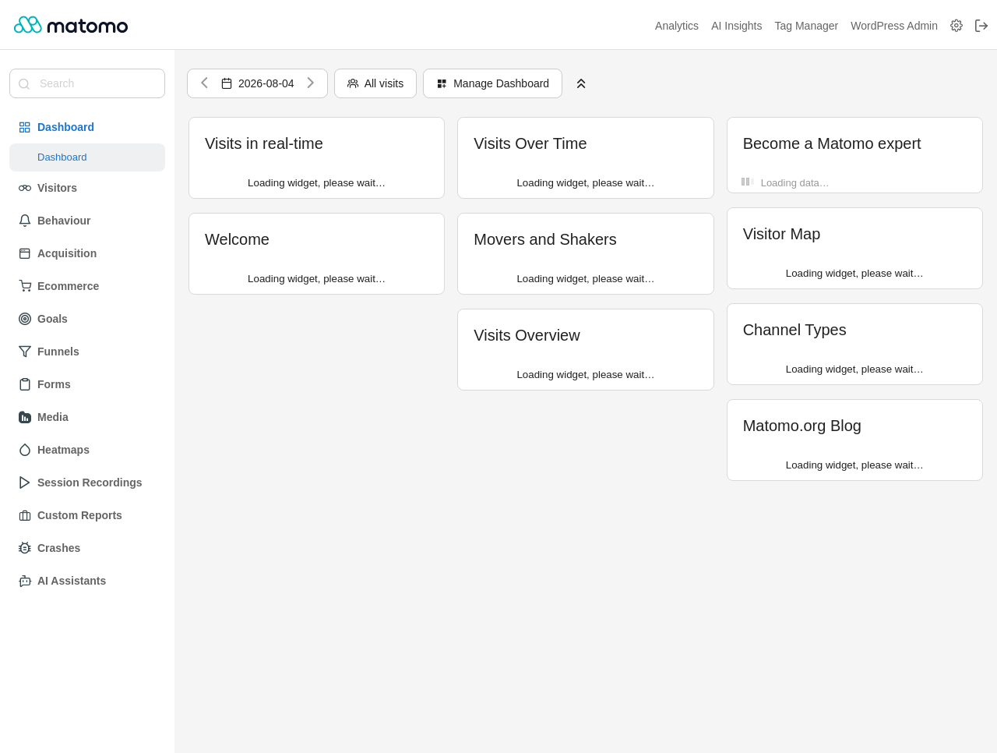This screenshot has width=997, height=753.
Task: Collapse the top controls with double chevron
Action: pos(581,83)
